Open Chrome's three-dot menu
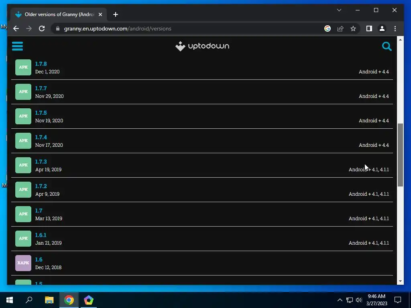The width and height of the screenshot is (411, 308). point(395,28)
